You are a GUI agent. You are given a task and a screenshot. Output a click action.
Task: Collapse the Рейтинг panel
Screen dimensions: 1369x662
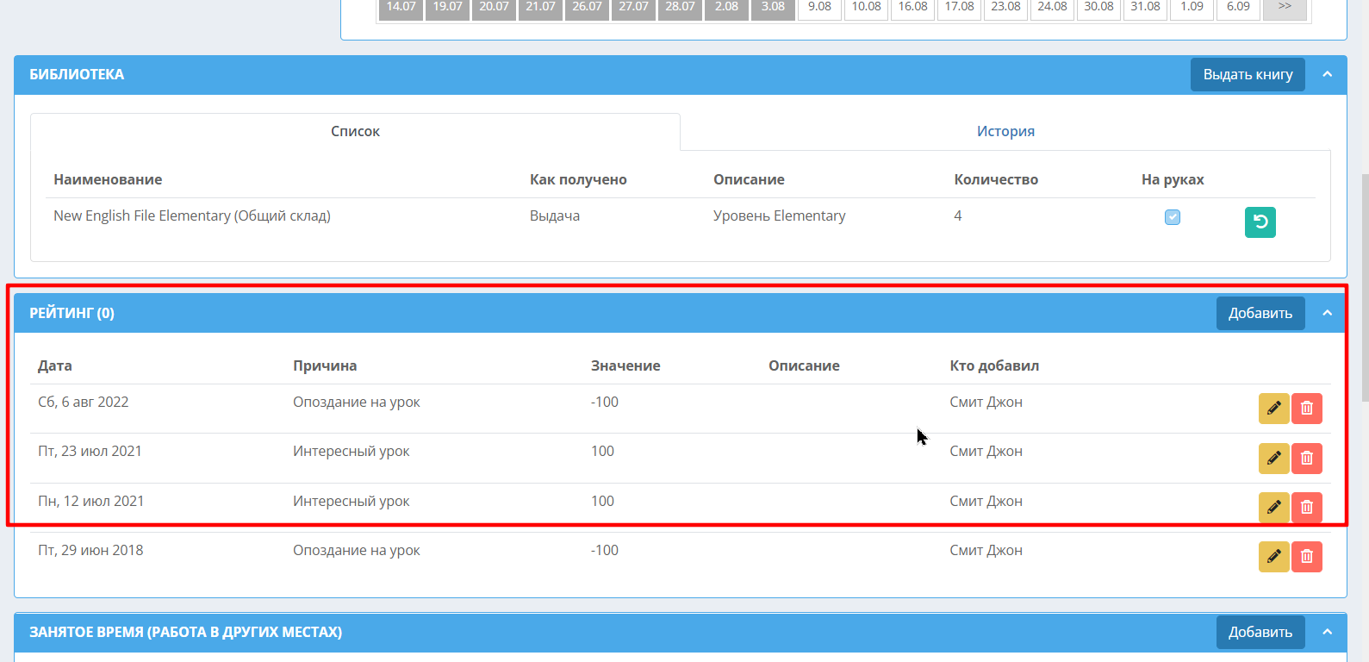[1327, 313]
